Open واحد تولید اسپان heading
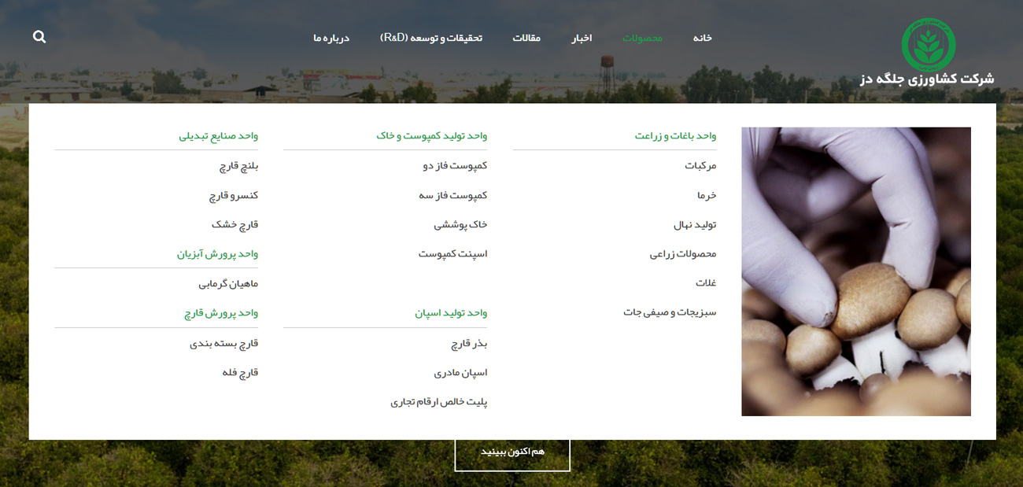Viewport: 1023px width, 487px height. (451, 313)
